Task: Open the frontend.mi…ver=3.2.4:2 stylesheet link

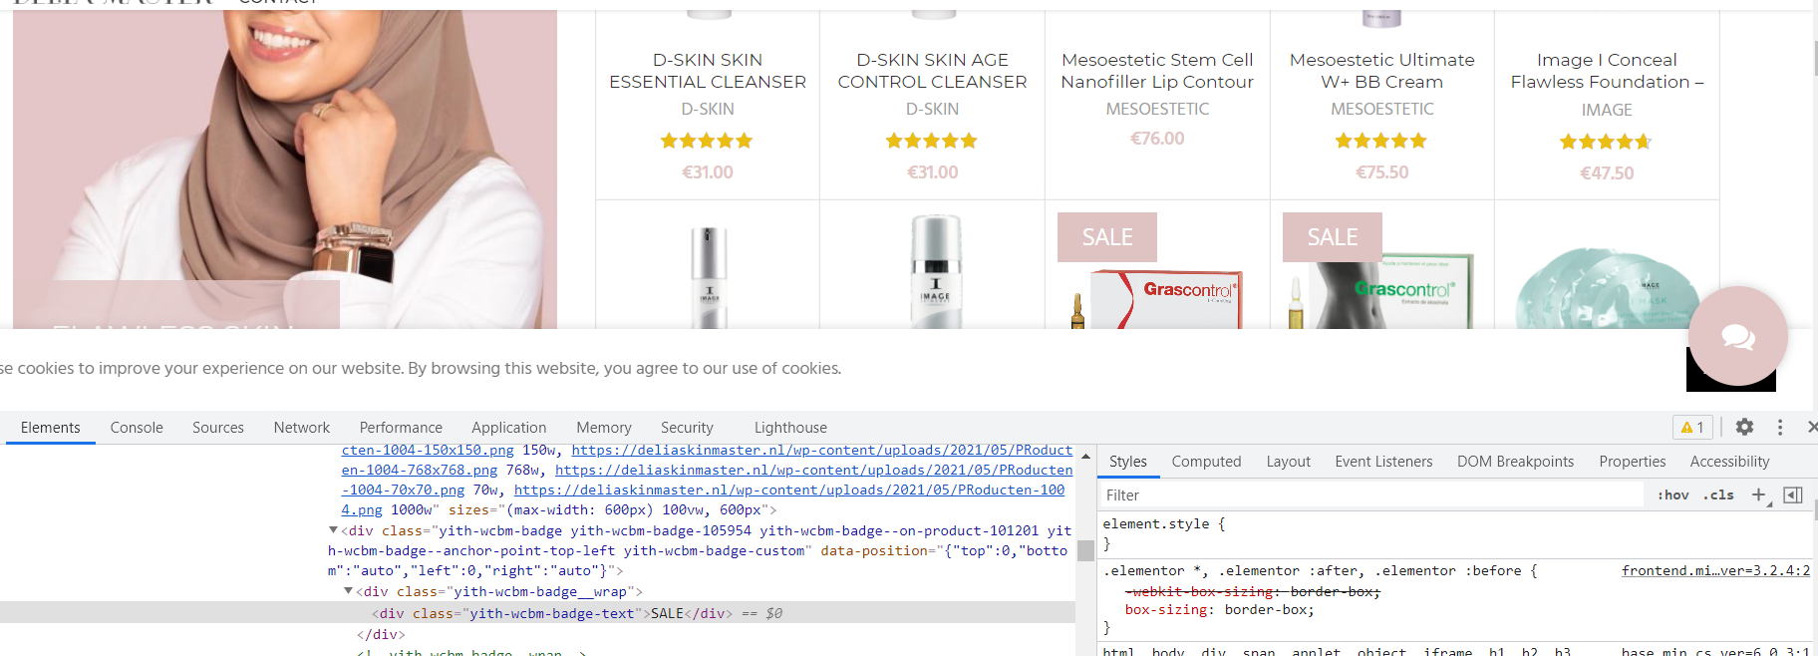Action: 1715,570
